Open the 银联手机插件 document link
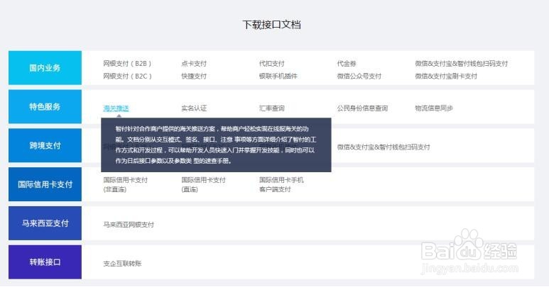The width and height of the screenshot is (549, 287). pyautogui.click(x=278, y=76)
